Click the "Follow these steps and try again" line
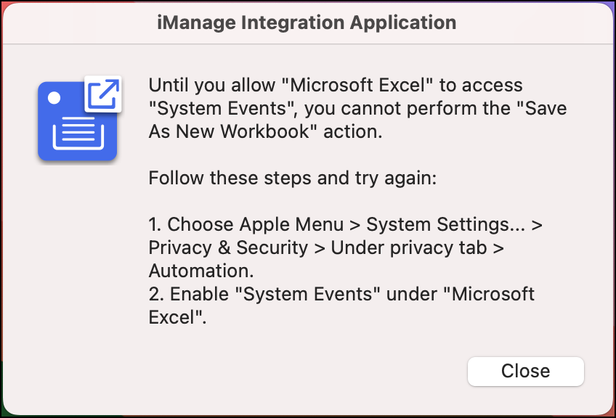This screenshot has width=616, height=418. pyautogui.click(x=292, y=178)
